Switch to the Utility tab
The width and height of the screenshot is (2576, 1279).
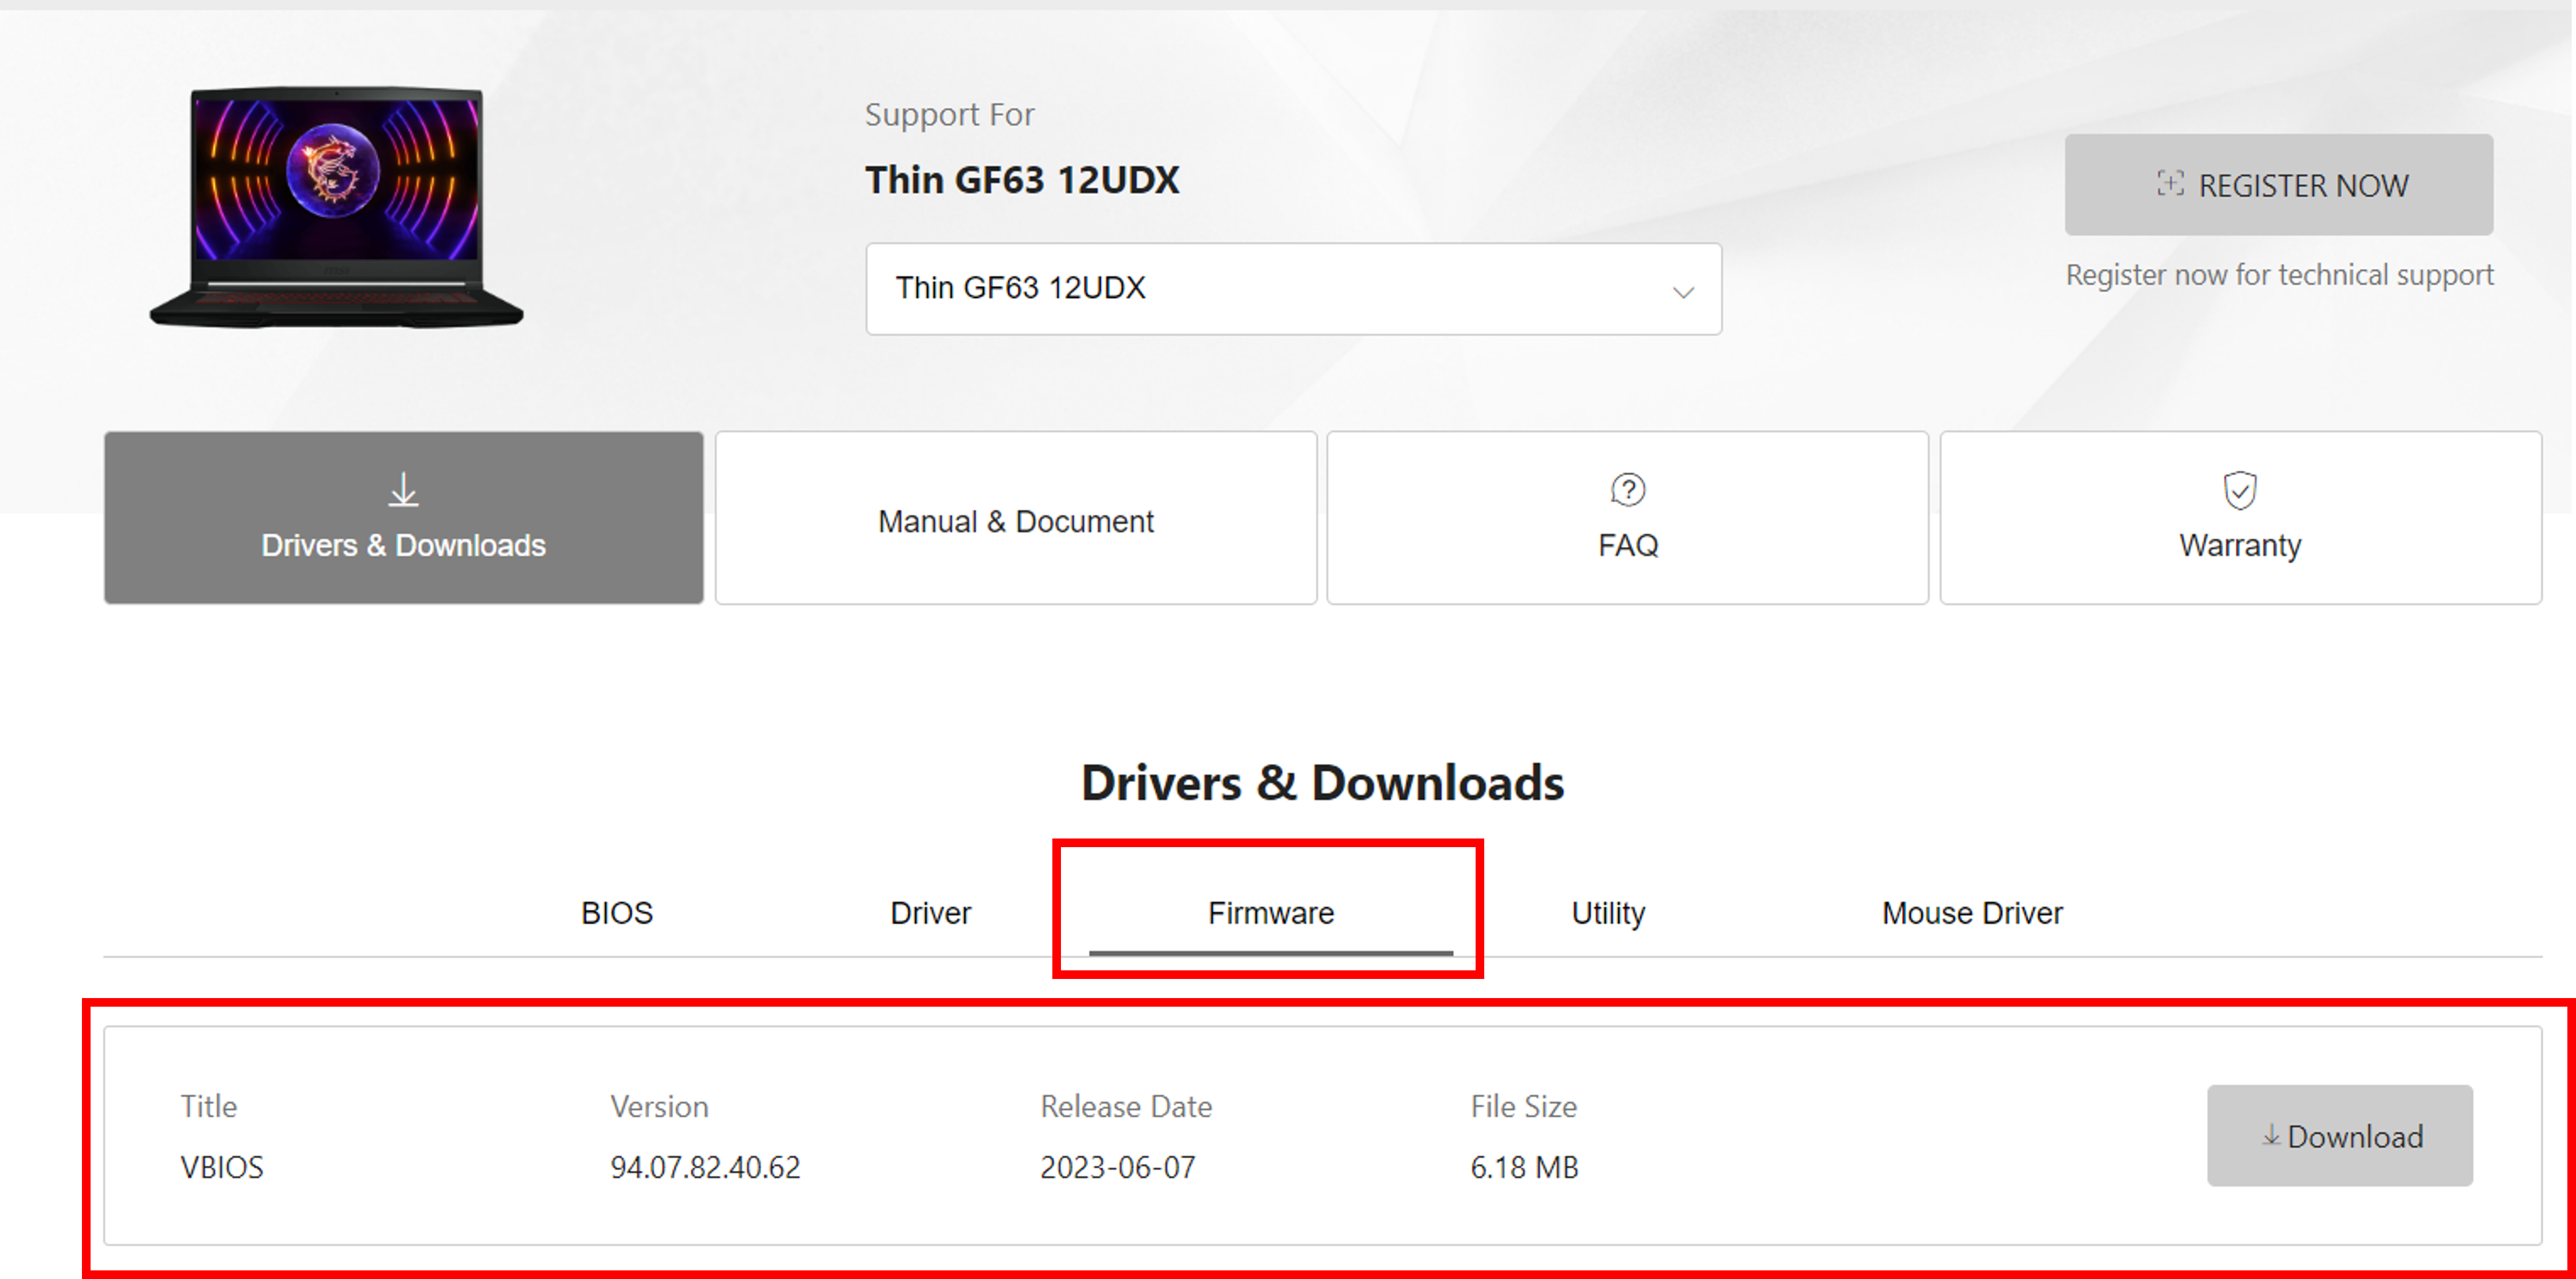(x=1607, y=912)
